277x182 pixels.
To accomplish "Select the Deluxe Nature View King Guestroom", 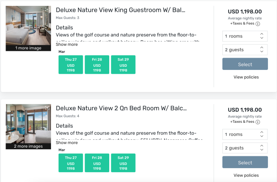I will coord(245,64).
